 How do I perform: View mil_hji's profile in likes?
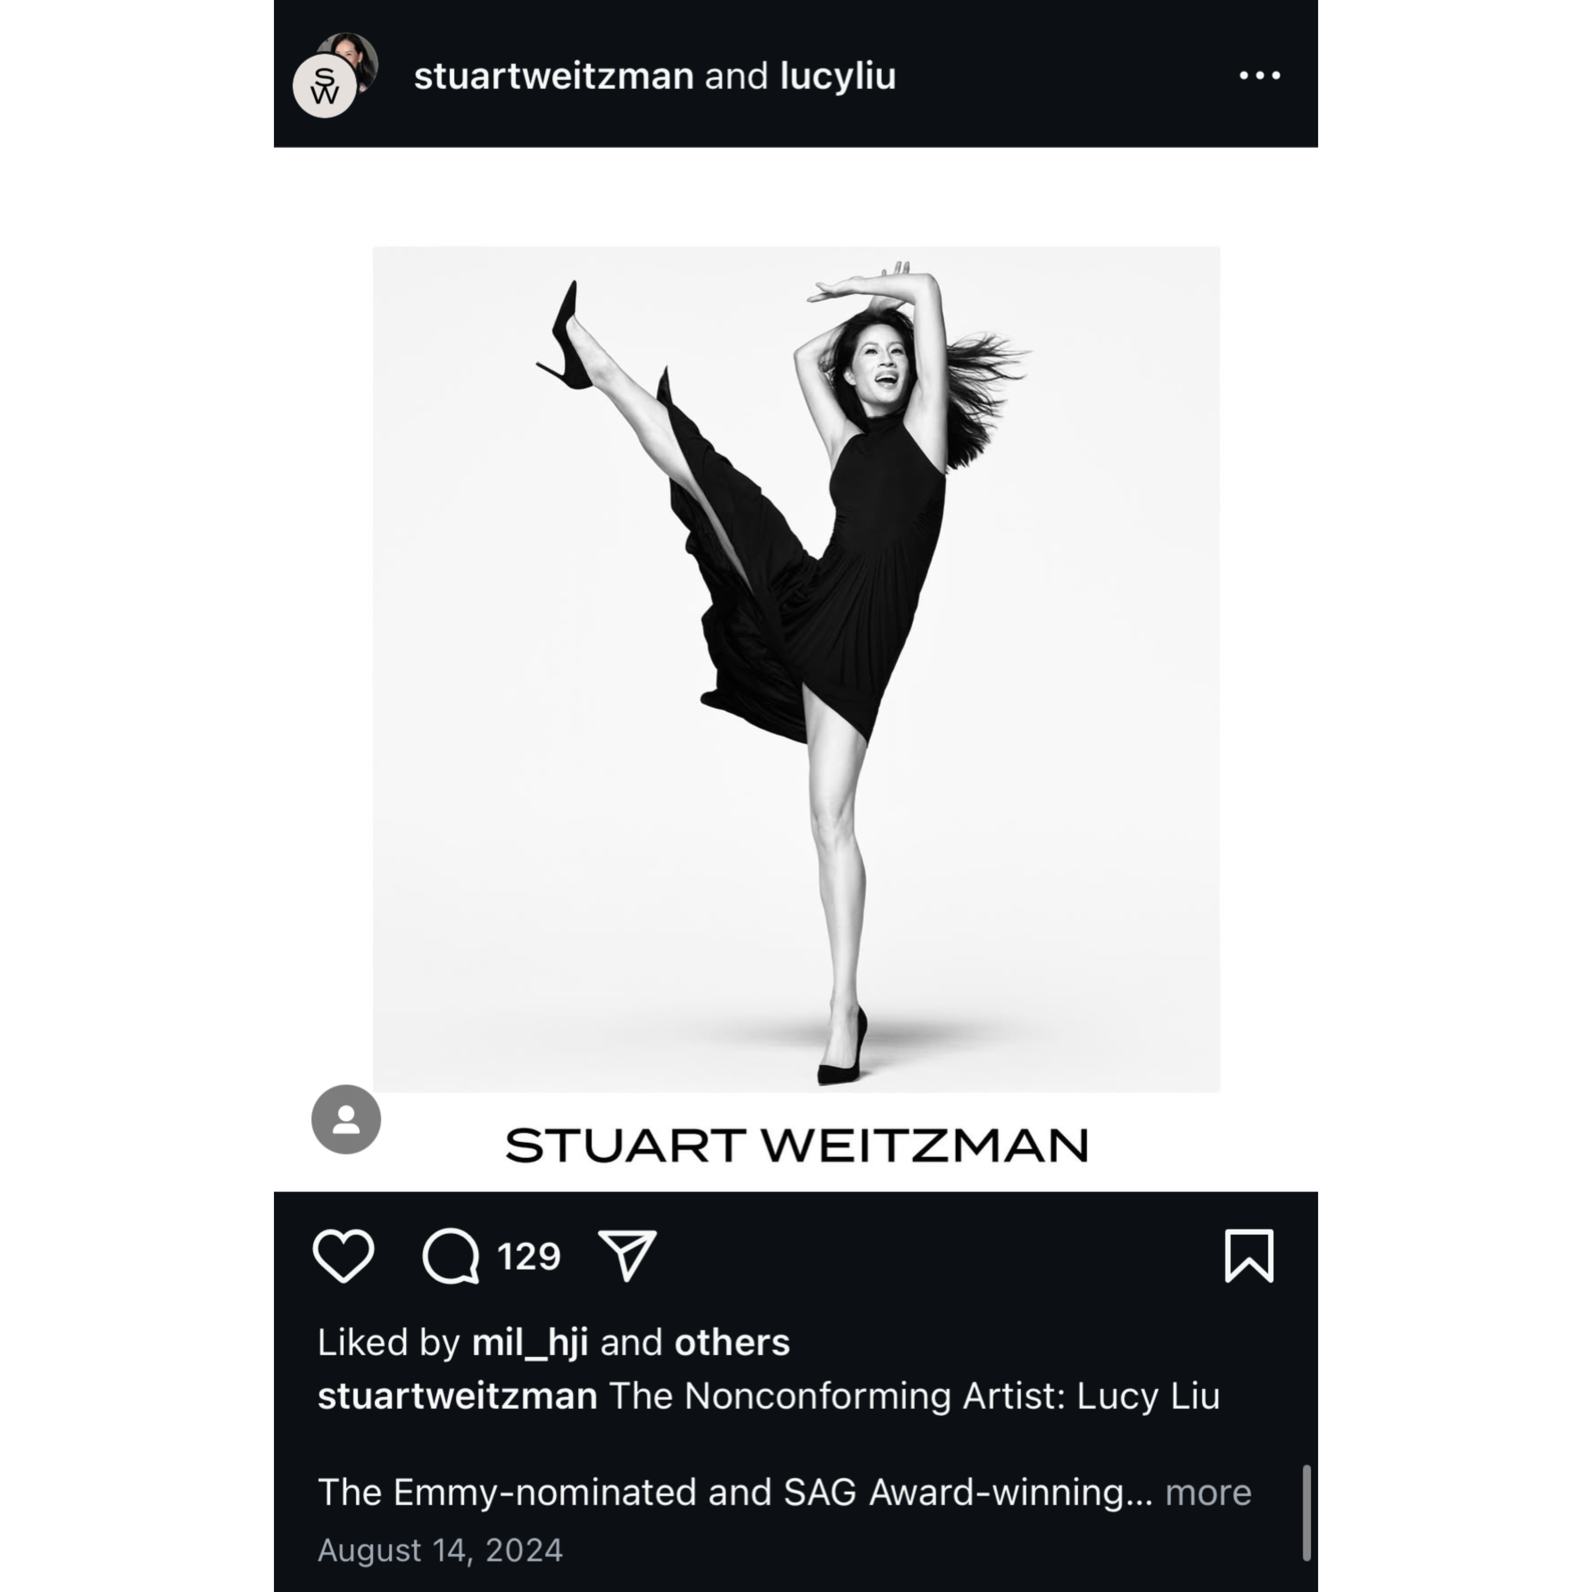click(x=530, y=1343)
